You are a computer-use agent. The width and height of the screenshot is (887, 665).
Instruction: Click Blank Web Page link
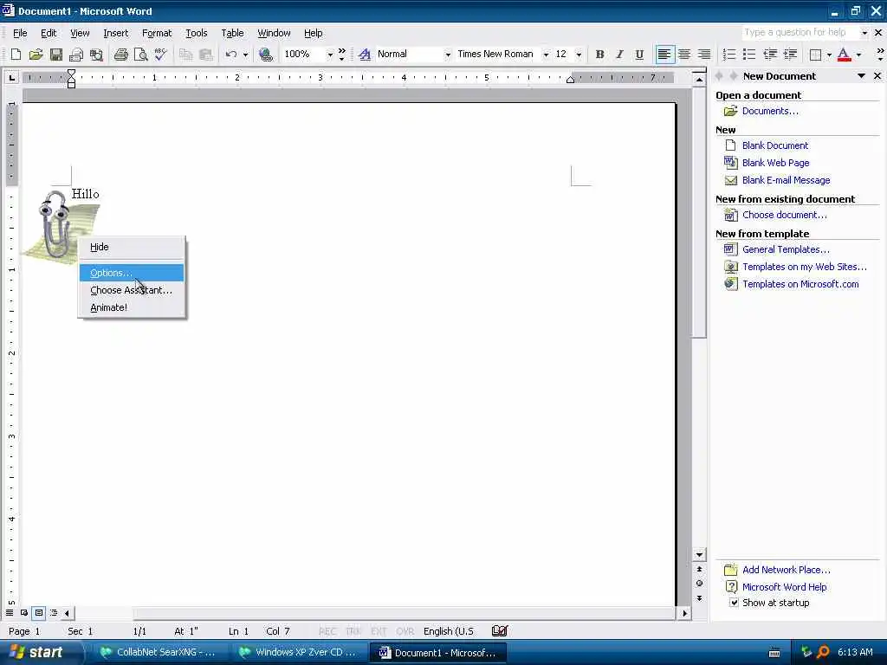point(775,163)
